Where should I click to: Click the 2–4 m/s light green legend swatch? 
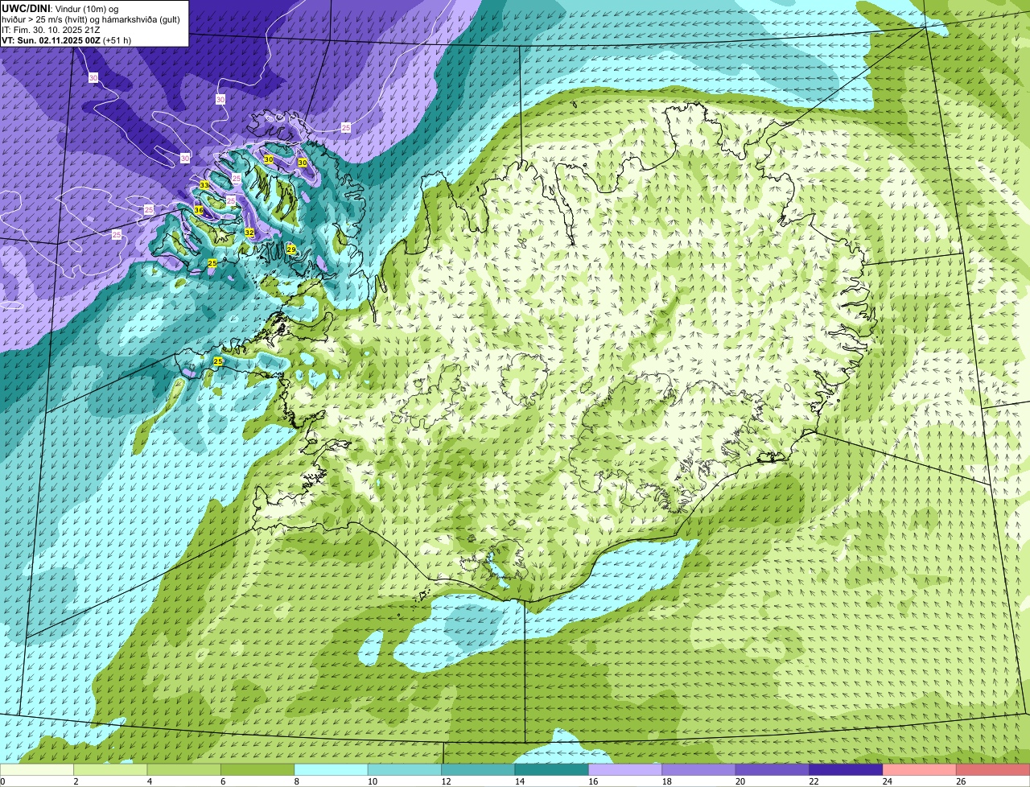(110, 769)
